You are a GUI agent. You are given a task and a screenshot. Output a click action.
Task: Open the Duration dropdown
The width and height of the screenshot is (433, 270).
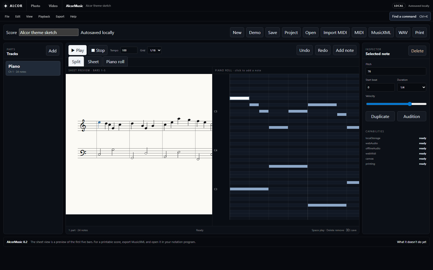(412, 87)
